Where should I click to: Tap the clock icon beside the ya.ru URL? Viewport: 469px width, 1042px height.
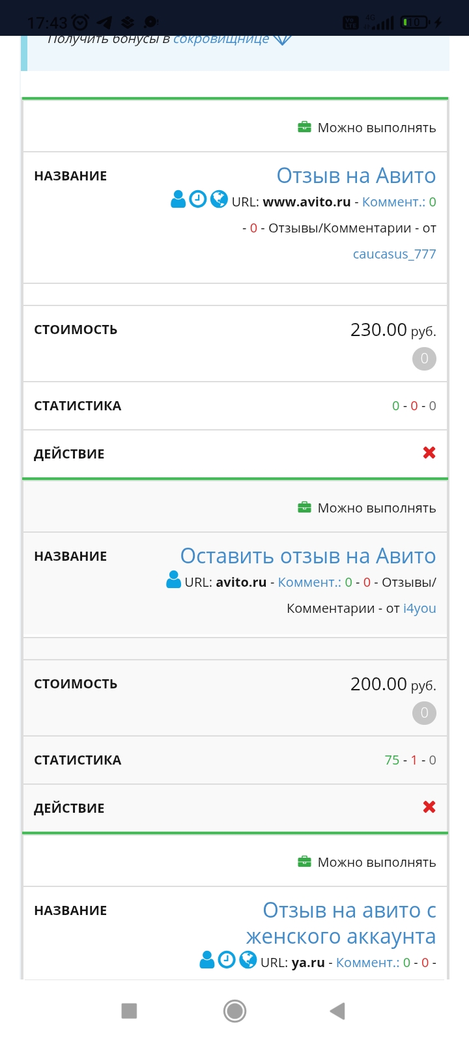tap(227, 960)
